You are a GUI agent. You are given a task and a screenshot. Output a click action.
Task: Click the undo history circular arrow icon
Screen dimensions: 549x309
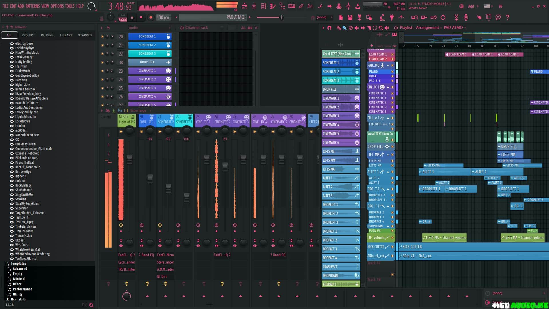pyautogui.click(x=443, y=17)
